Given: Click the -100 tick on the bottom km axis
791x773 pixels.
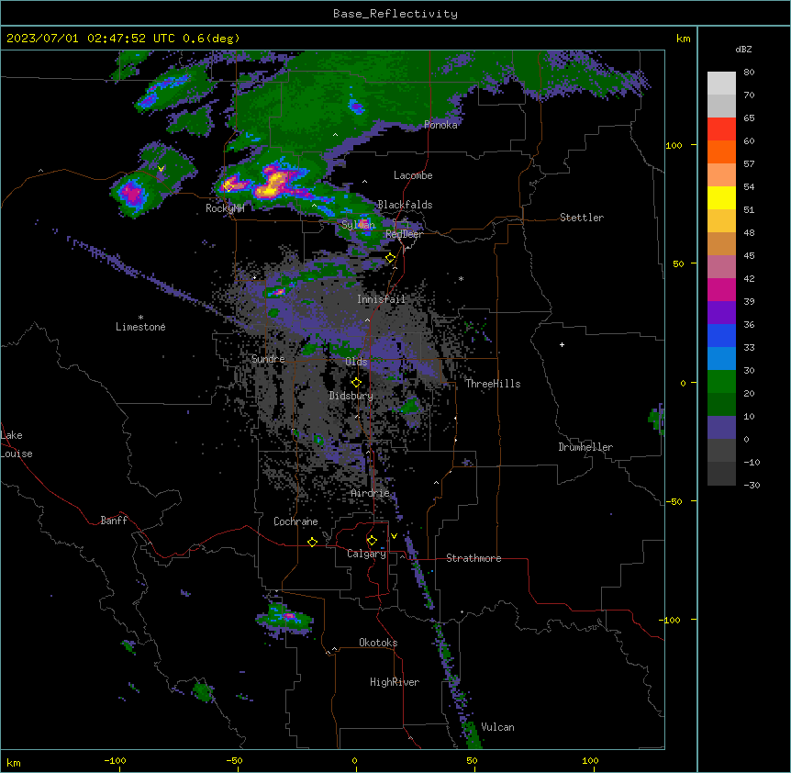Looking at the screenshot, I should click(x=115, y=760).
